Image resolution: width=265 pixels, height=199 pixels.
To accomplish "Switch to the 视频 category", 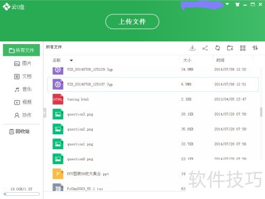I will [23, 102].
